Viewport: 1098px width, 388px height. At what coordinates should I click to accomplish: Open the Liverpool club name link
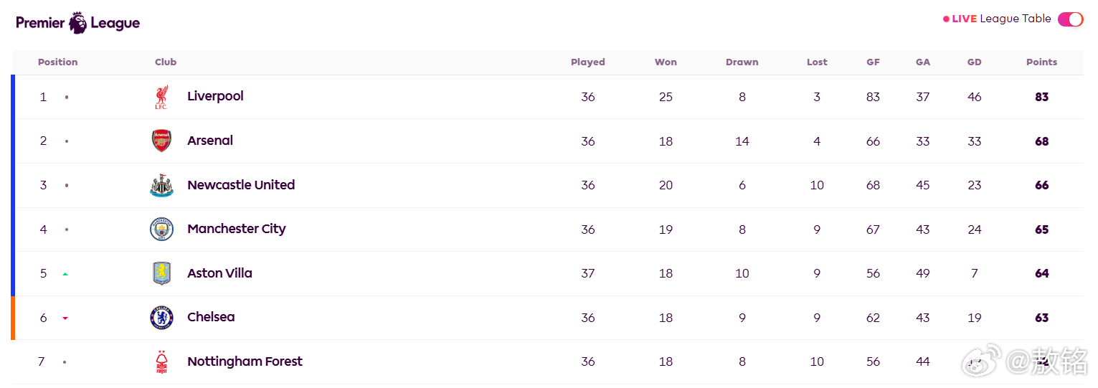coord(215,96)
